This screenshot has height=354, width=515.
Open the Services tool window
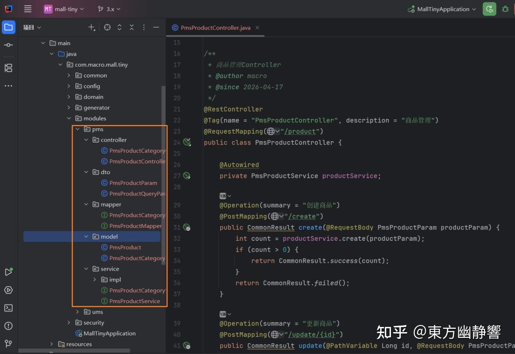tap(9, 290)
